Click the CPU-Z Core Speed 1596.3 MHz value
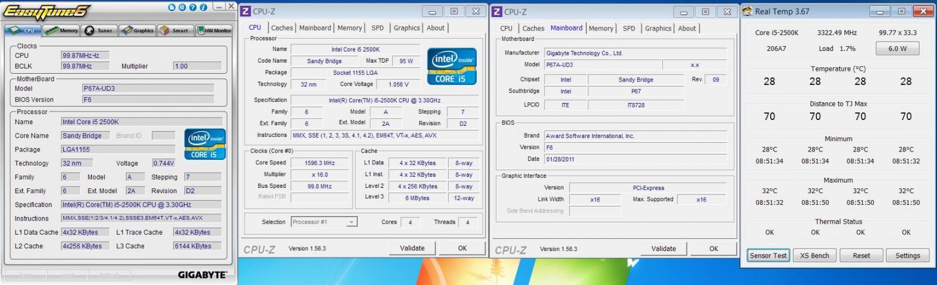The height and width of the screenshot is (285, 937). [x=320, y=163]
